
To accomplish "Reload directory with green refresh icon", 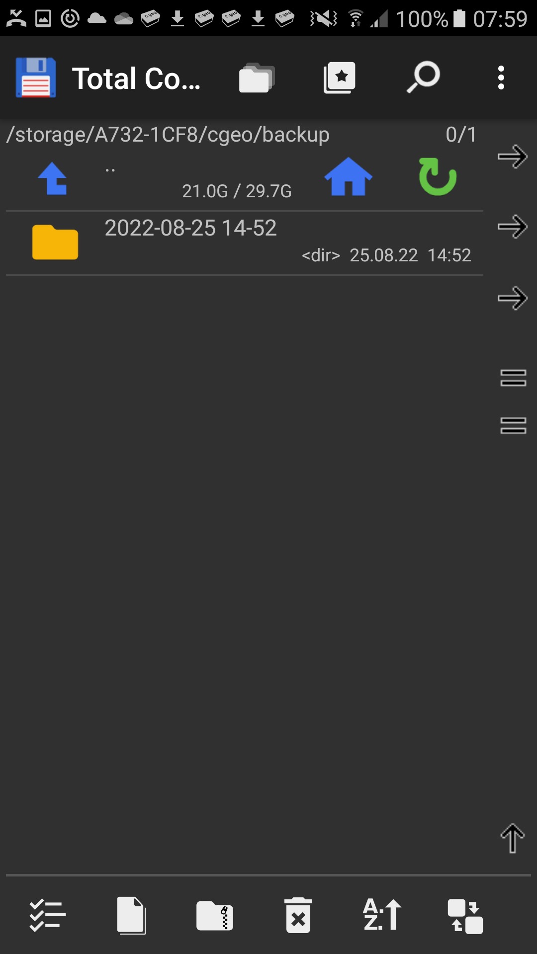I will (x=438, y=176).
